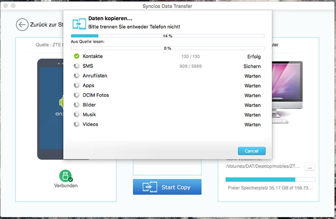Select the Musik row label
This screenshot has height=219, width=336.
(89, 115)
